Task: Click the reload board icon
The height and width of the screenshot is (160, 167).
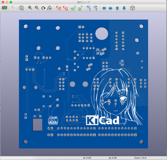Action: tap(5, 8)
